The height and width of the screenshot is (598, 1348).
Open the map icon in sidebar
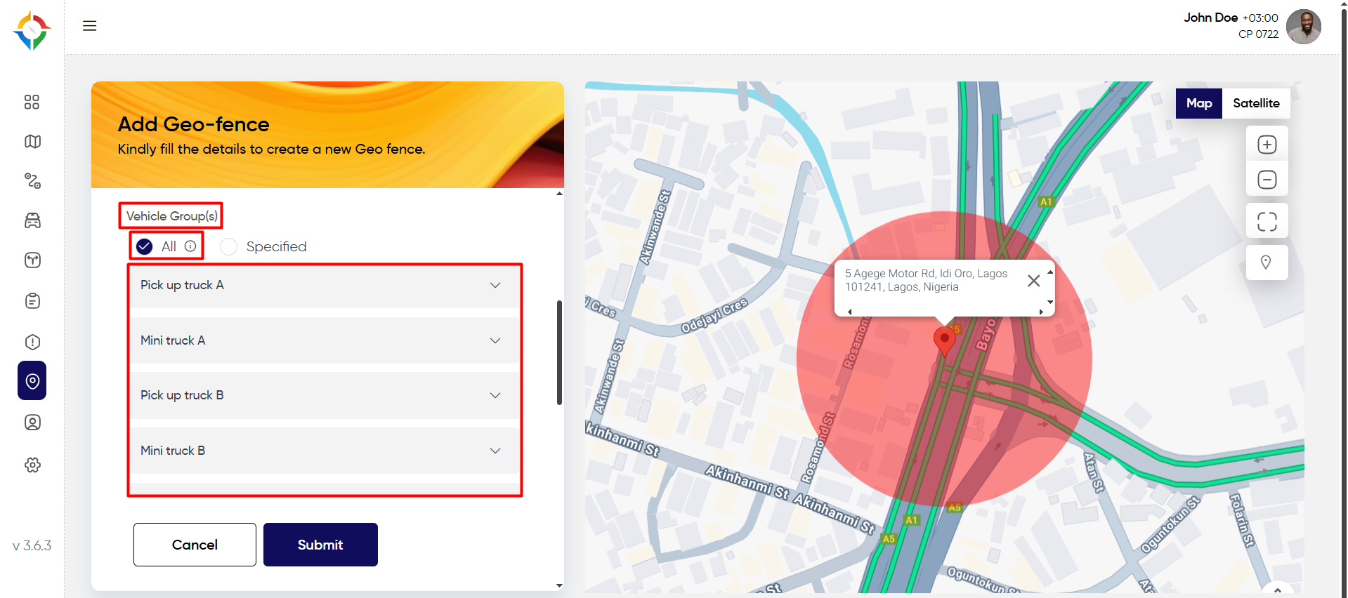click(32, 142)
